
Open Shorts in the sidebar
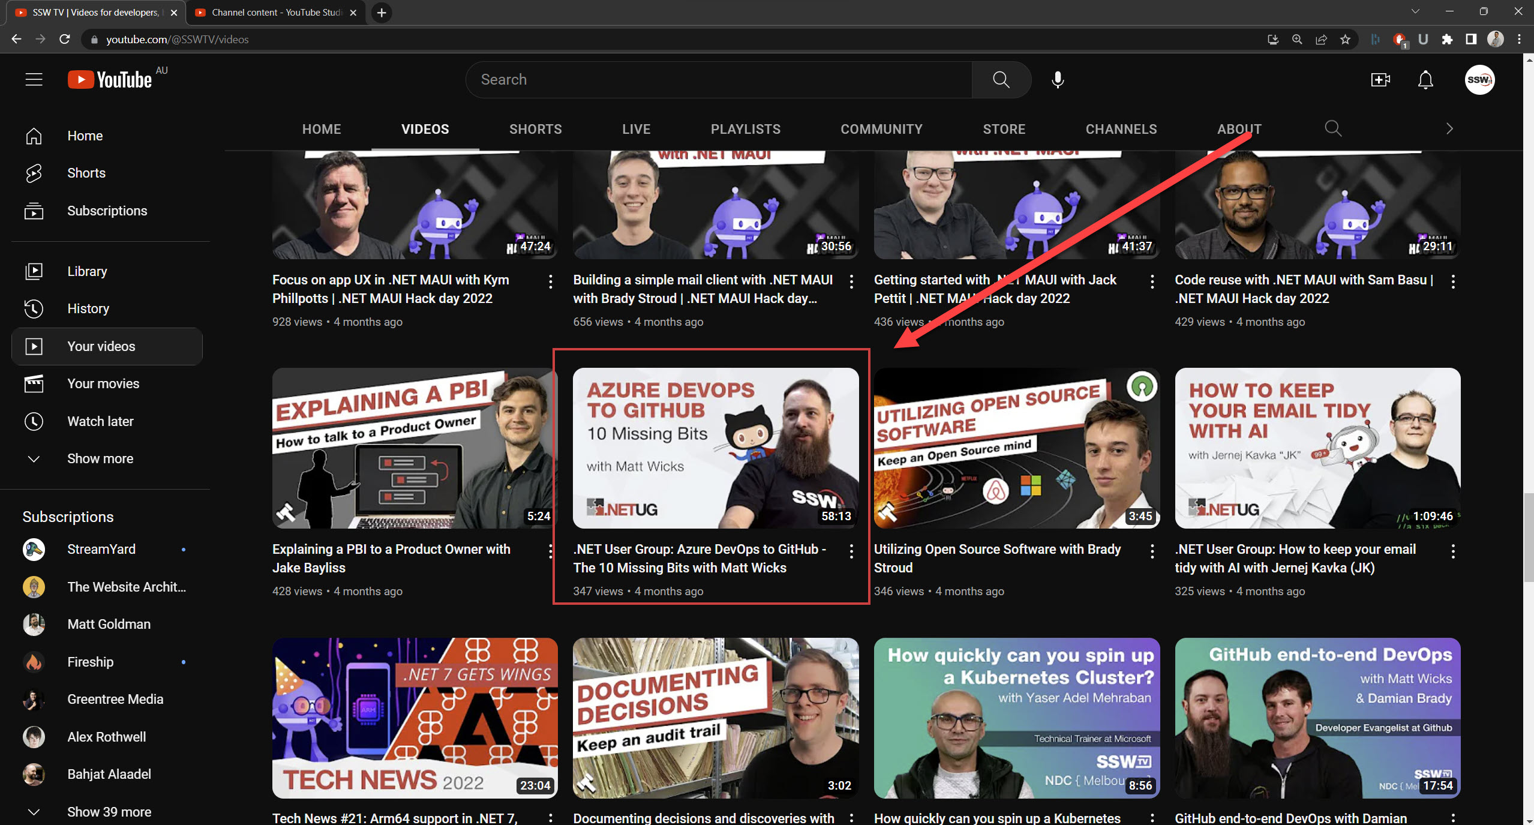click(x=86, y=173)
